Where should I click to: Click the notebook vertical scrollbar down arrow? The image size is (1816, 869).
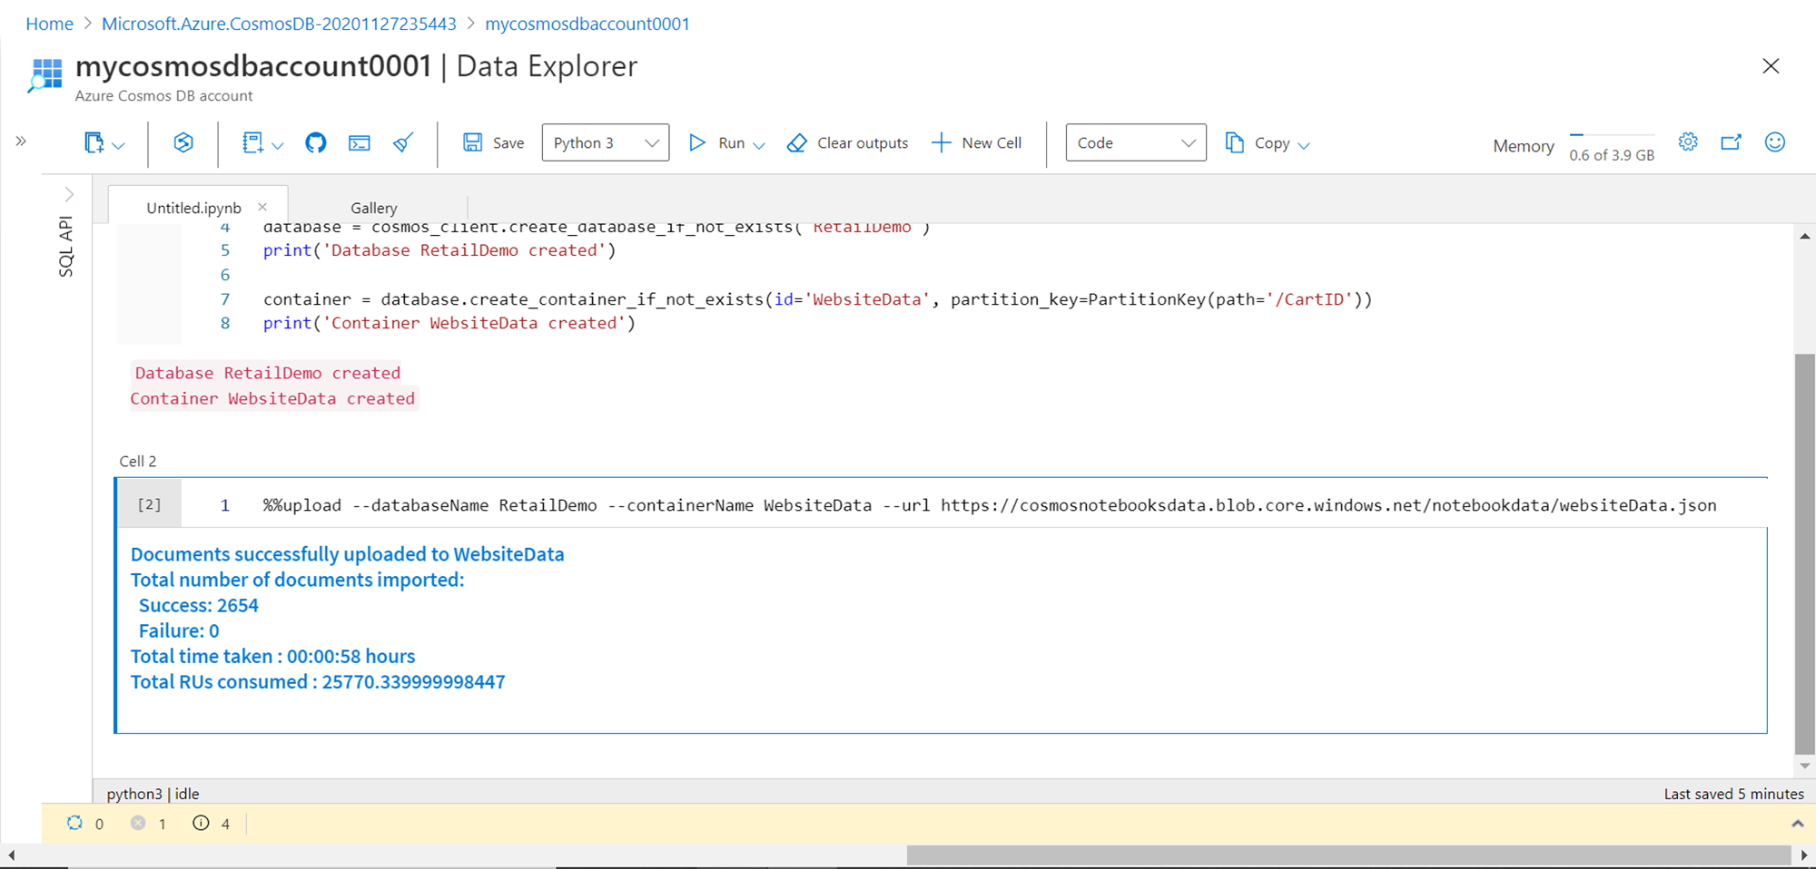[1804, 766]
